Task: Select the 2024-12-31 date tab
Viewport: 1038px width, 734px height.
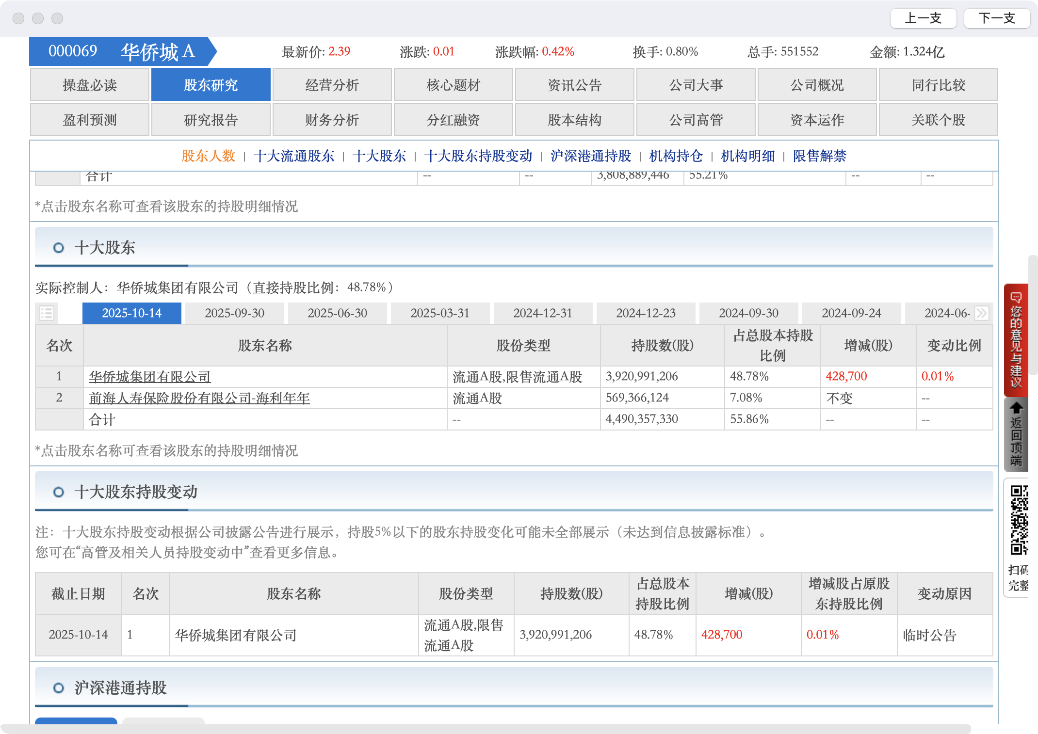Action: tap(543, 313)
